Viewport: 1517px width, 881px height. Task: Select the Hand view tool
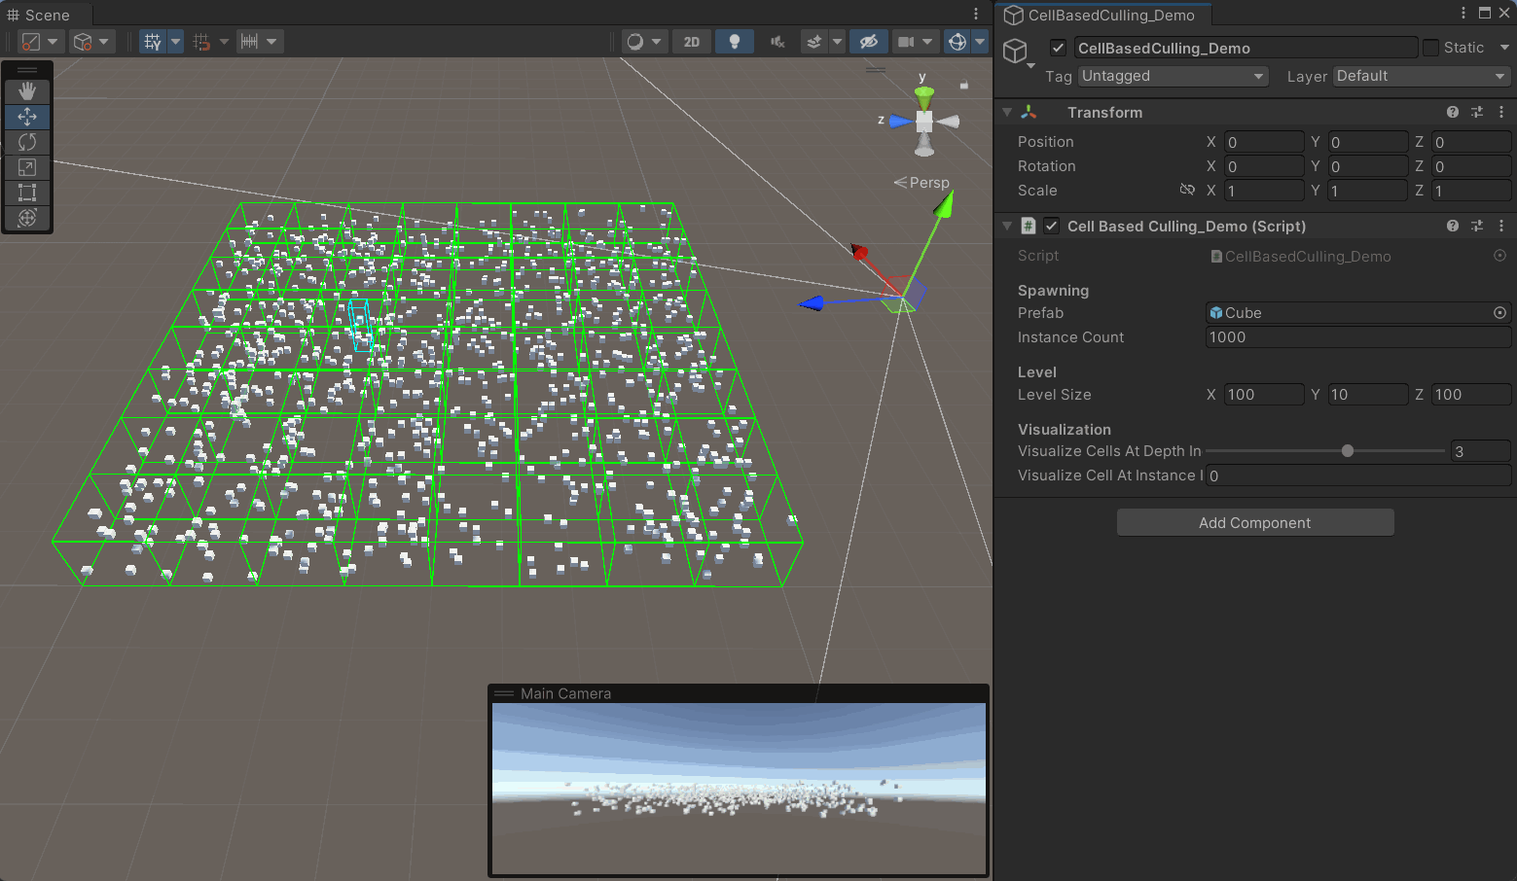click(27, 90)
